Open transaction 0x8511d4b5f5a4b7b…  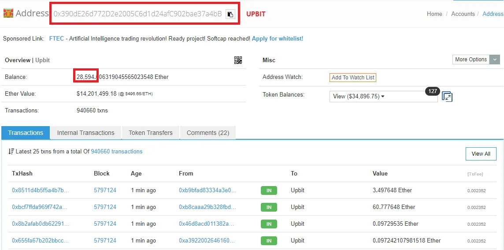coord(41,190)
